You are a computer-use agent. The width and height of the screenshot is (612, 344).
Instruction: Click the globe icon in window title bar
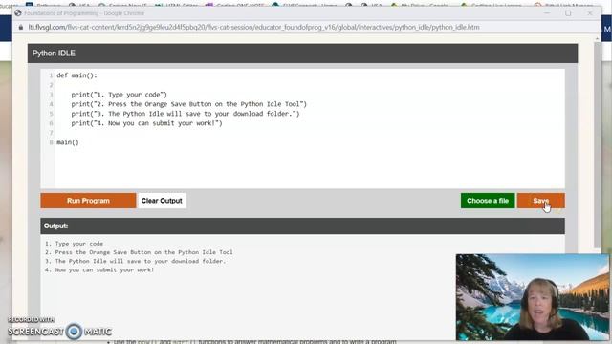[18, 12]
